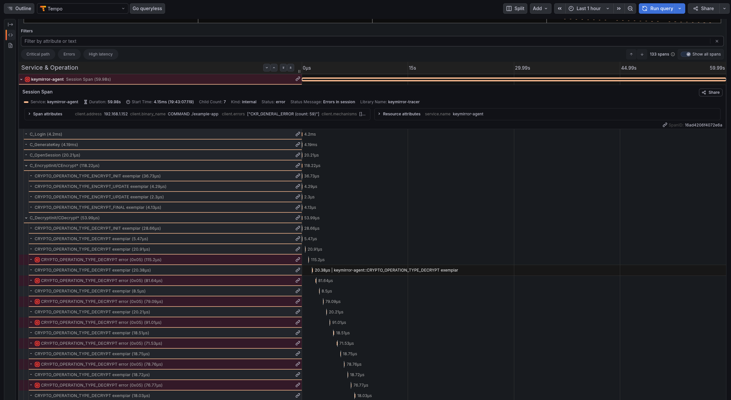Collapse all spans double-chevron button
This screenshot has height=400, width=731.
tap(291, 68)
